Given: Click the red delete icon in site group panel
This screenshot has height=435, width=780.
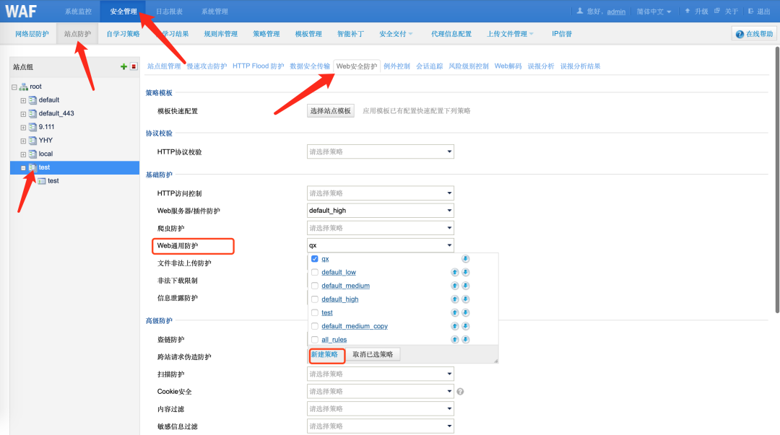Looking at the screenshot, I should 133,66.
